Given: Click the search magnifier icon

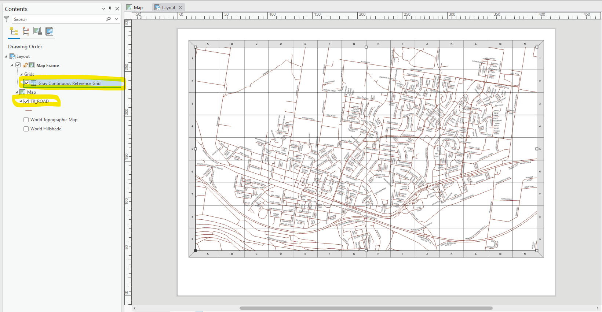Looking at the screenshot, I should [109, 19].
